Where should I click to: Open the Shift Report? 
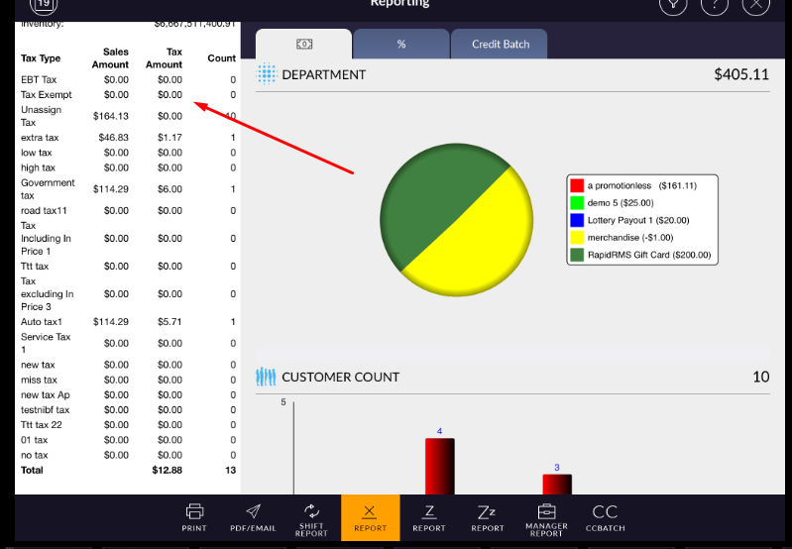click(311, 517)
